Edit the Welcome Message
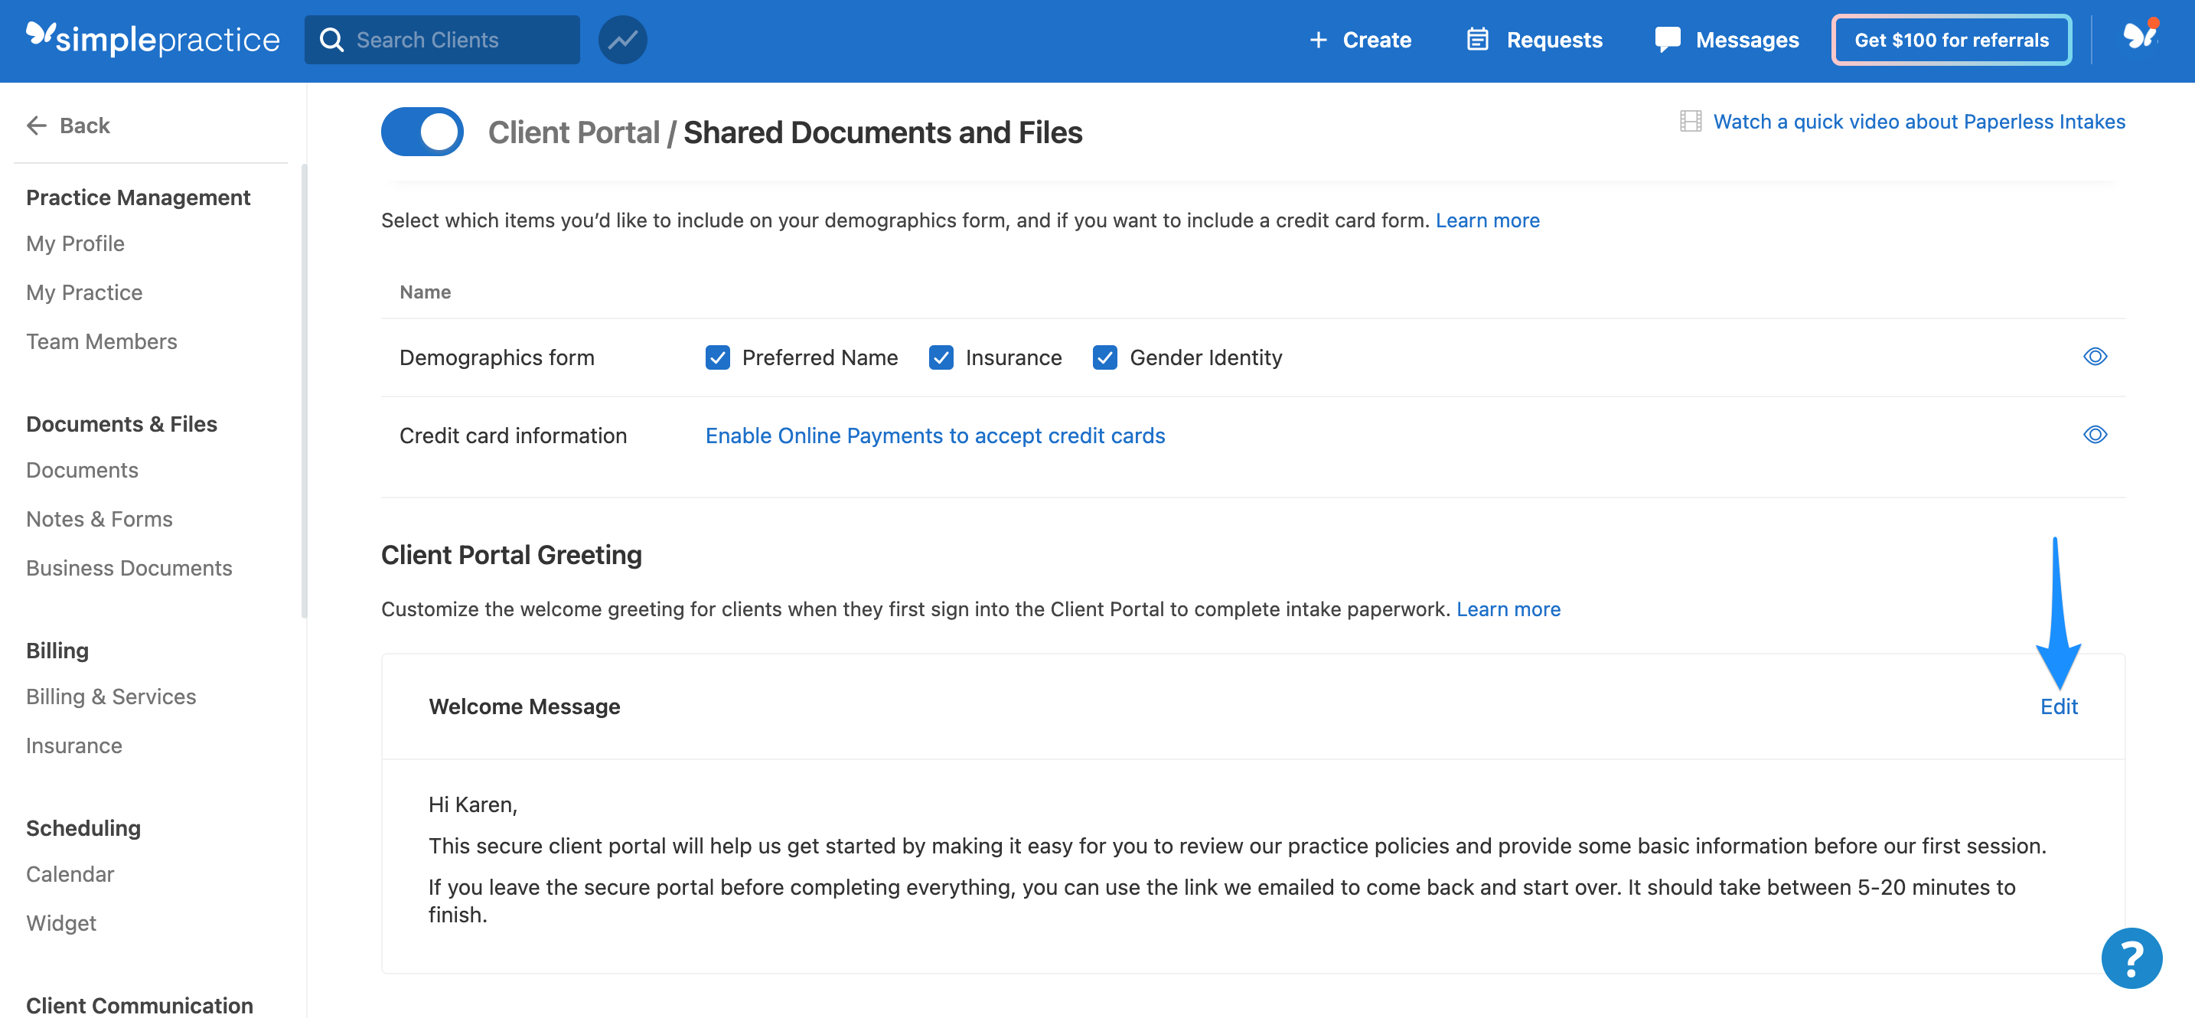The image size is (2195, 1018). point(2060,706)
